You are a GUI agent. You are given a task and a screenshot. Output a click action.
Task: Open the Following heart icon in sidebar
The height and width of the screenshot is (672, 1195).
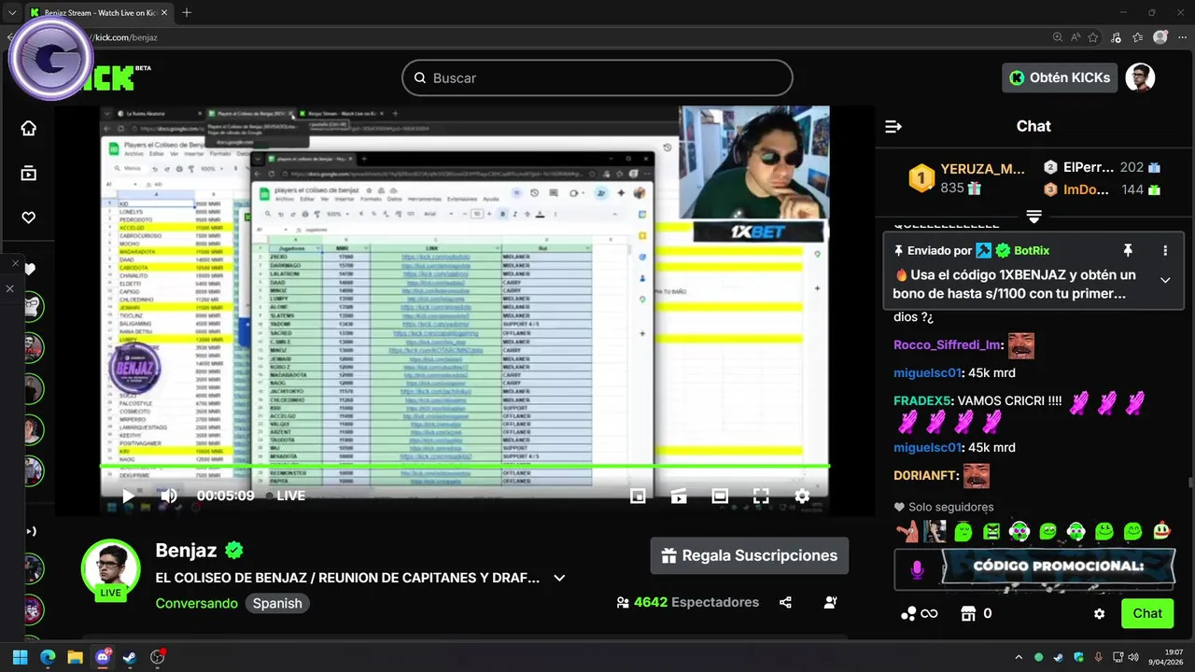[x=29, y=217]
